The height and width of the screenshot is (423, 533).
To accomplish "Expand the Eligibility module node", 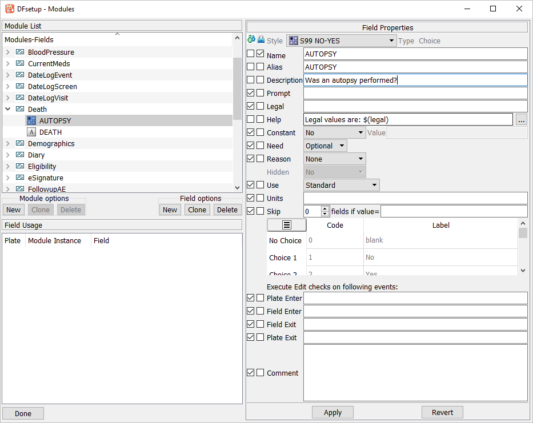I will pyautogui.click(x=8, y=166).
